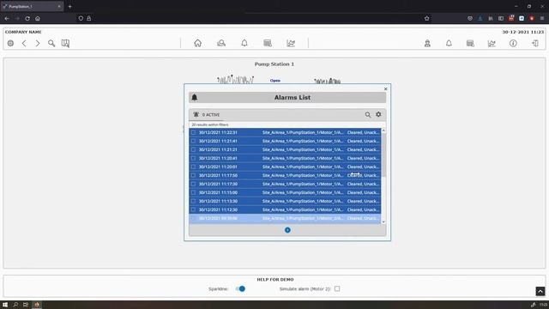Click the chart icon in the right toolbar

click(492, 44)
